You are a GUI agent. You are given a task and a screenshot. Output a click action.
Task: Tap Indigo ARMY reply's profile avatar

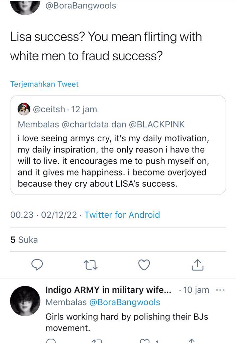pyautogui.click(x=25, y=301)
